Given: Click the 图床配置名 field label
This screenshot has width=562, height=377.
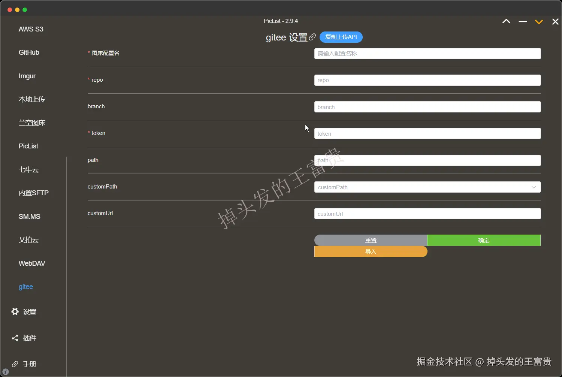Looking at the screenshot, I should point(106,53).
